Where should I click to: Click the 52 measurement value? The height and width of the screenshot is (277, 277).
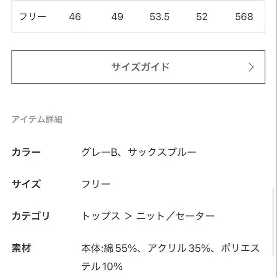[x=202, y=17]
